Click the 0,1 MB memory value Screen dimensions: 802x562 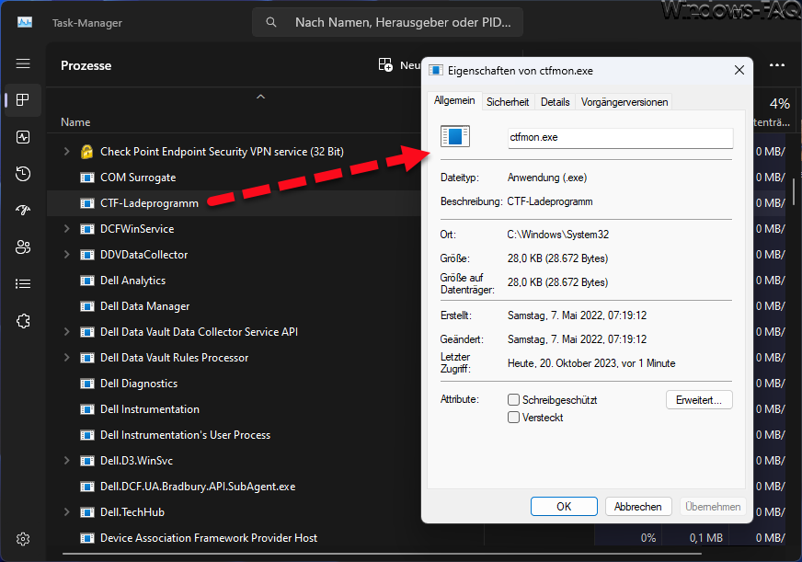click(x=705, y=538)
